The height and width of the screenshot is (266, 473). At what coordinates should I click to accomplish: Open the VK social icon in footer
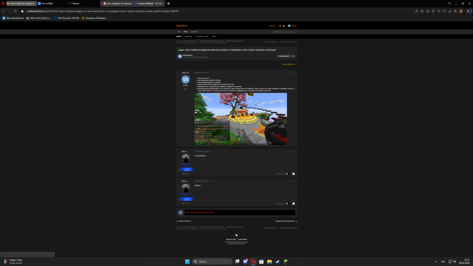click(x=236, y=235)
